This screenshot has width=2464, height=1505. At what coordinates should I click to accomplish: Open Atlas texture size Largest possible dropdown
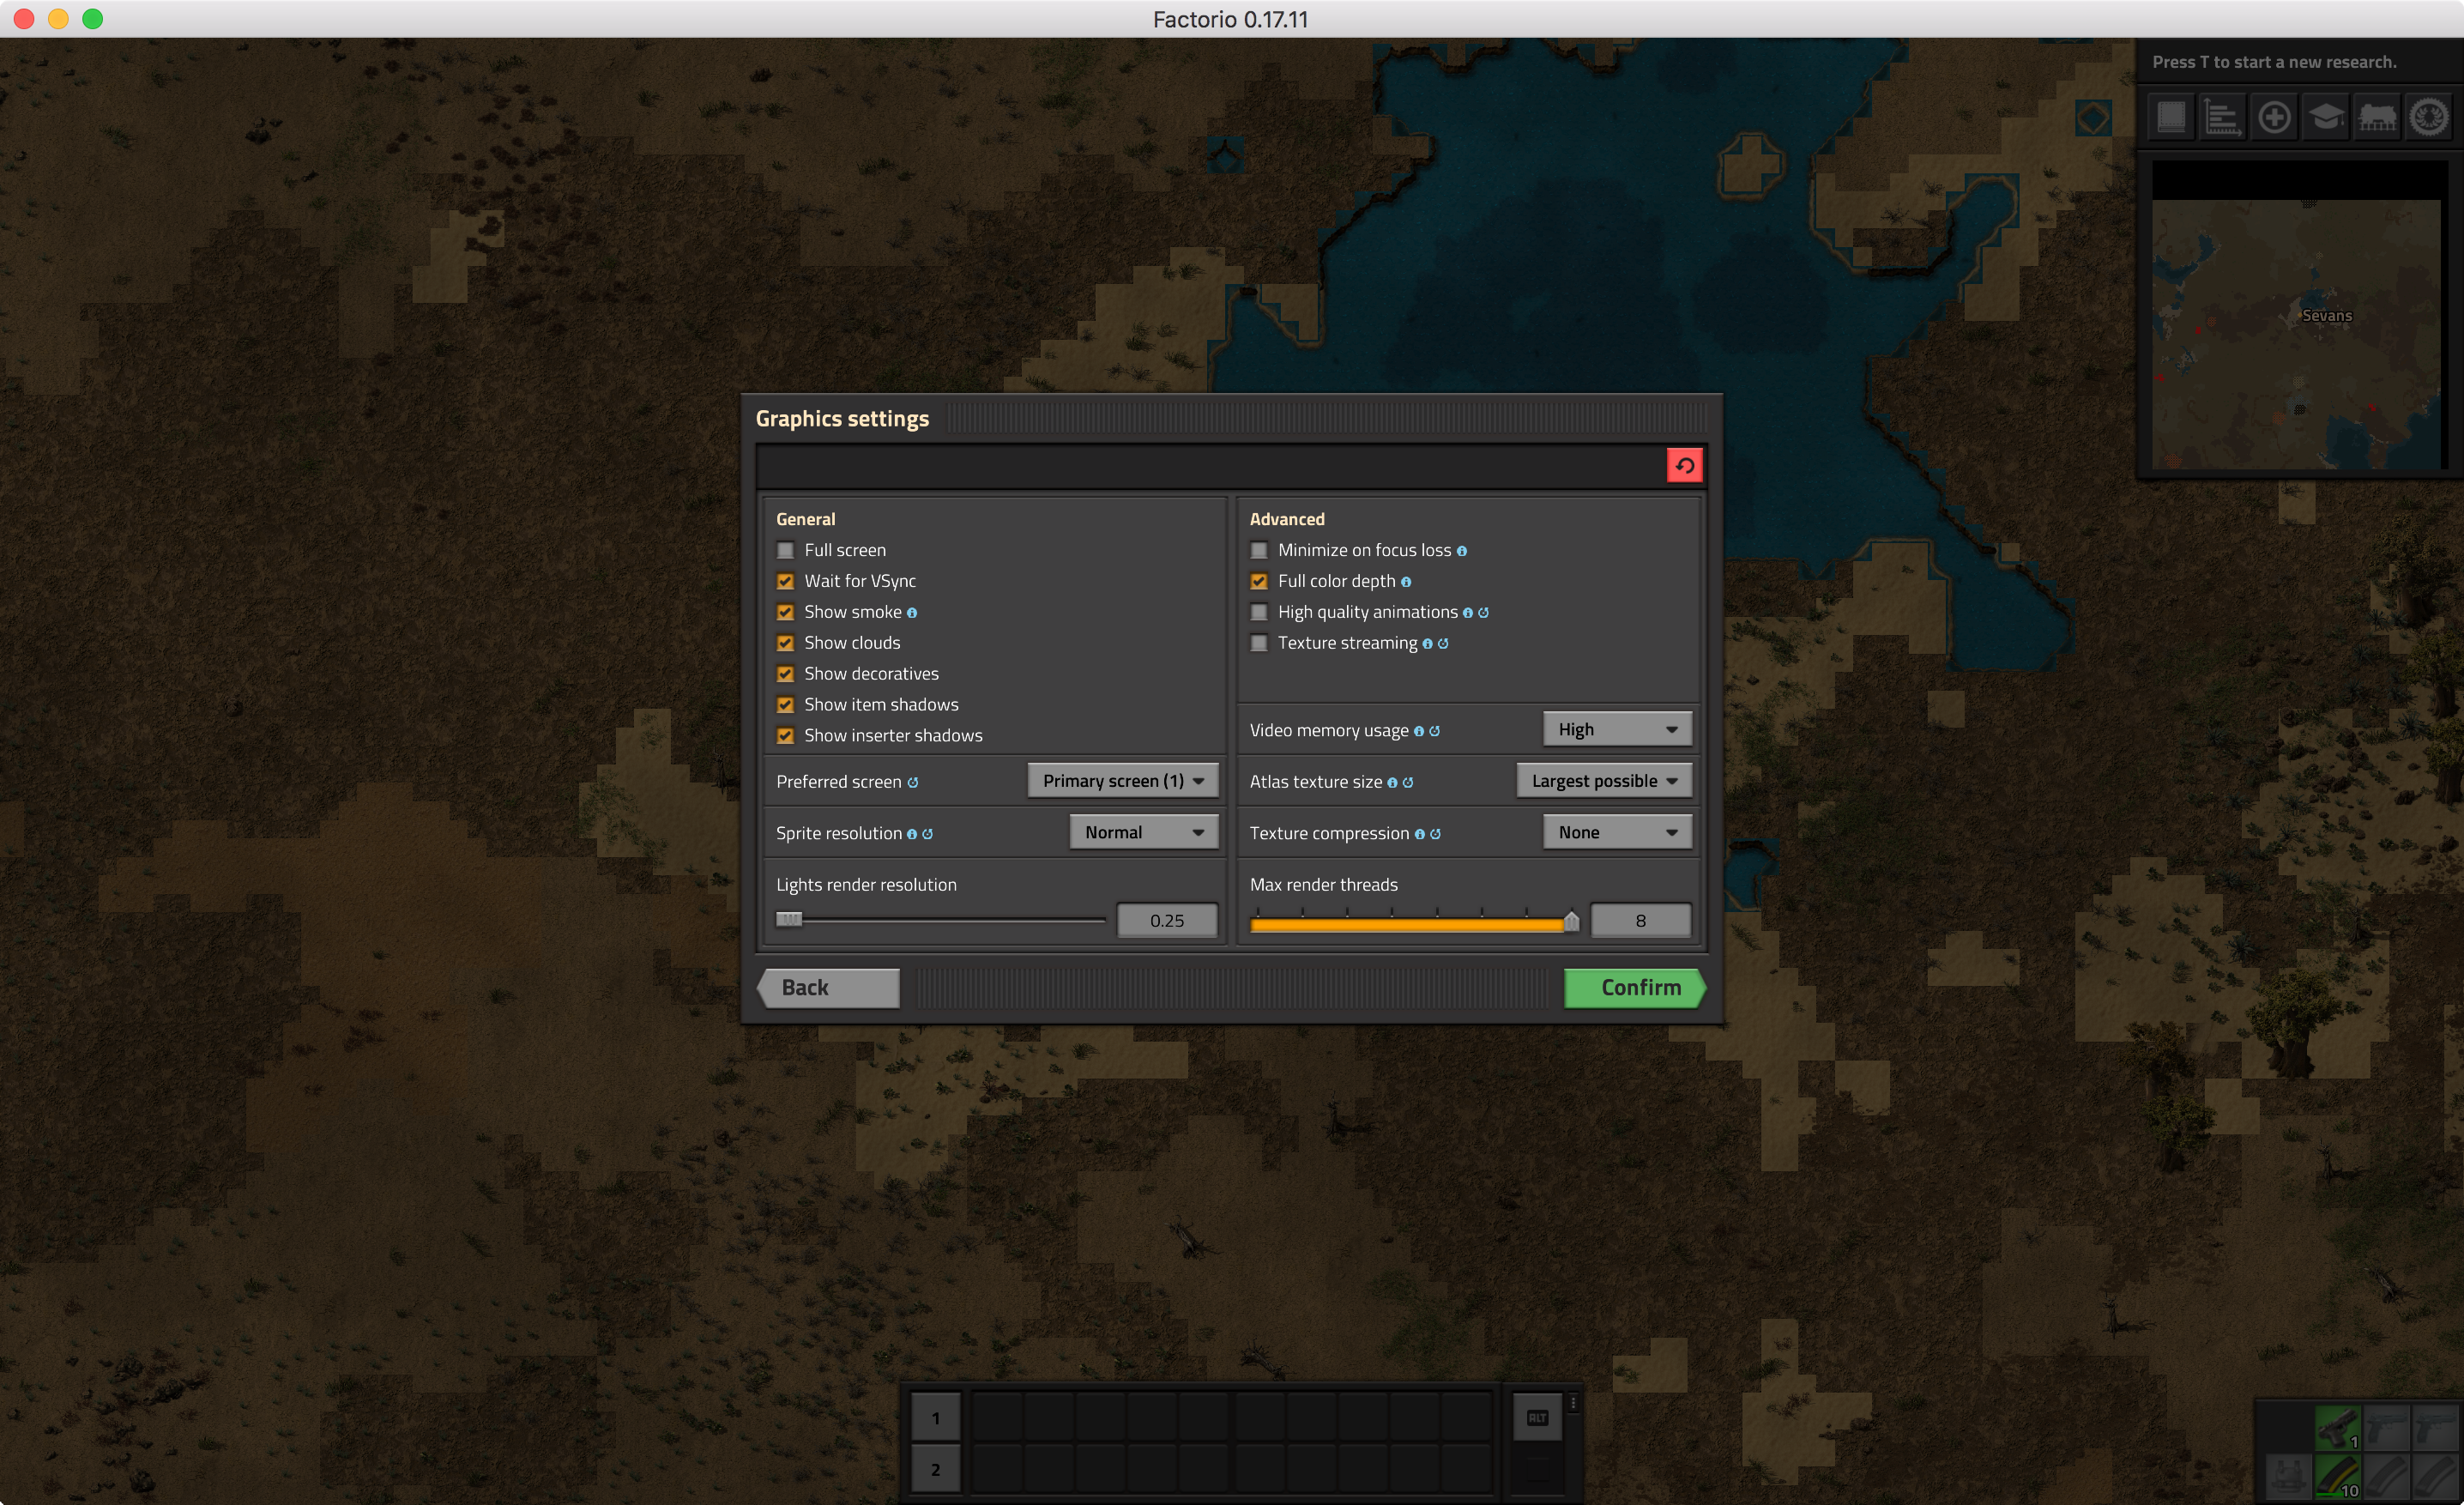(x=1604, y=781)
